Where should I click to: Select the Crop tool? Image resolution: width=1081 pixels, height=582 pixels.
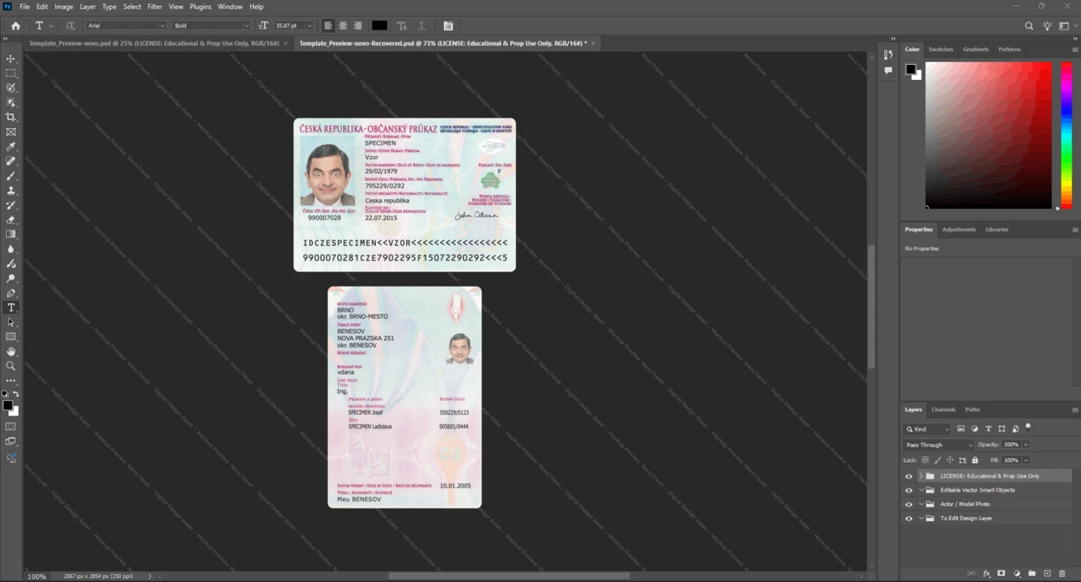coord(11,117)
